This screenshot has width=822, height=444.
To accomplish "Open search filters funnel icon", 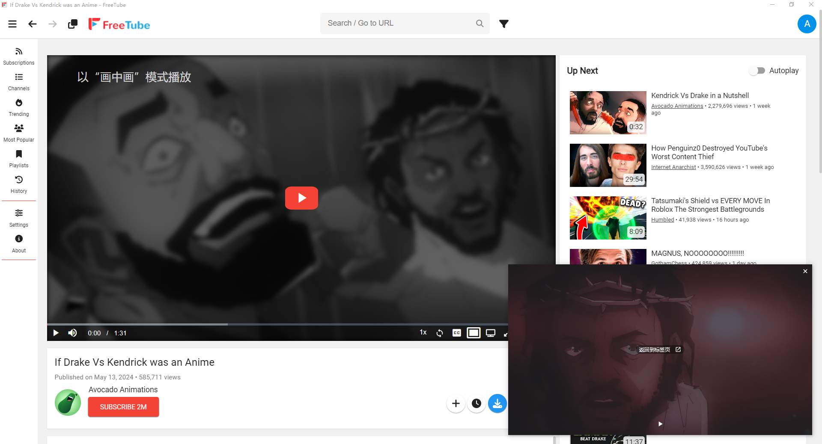I will point(504,24).
